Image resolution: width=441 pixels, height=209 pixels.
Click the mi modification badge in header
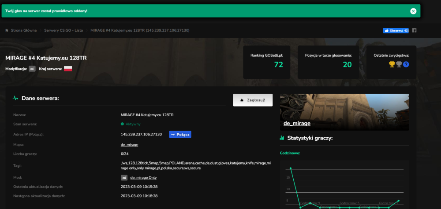click(x=32, y=69)
